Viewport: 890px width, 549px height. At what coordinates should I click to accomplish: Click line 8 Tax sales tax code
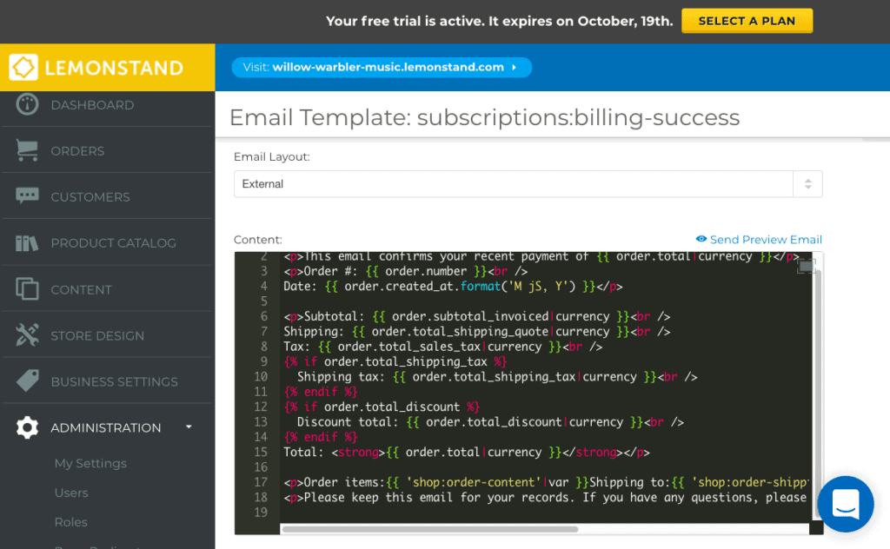[x=442, y=347]
